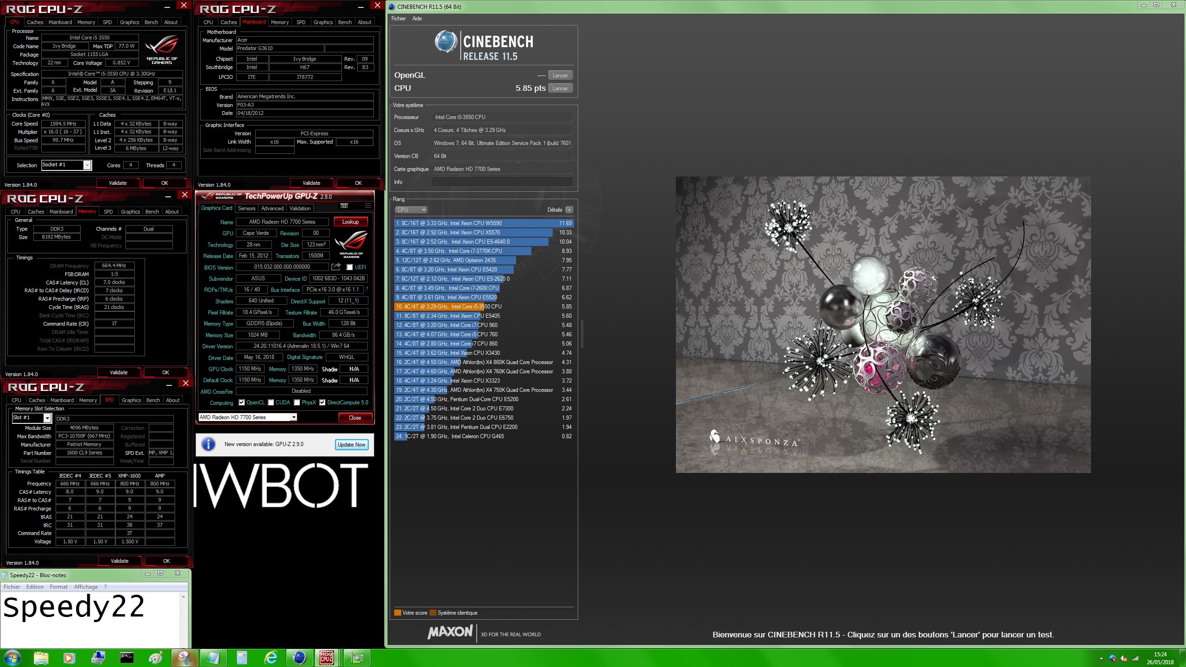Click the blue info icon in update notice
The width and height of the screenshot is (1186, 667).
(208, 445)
